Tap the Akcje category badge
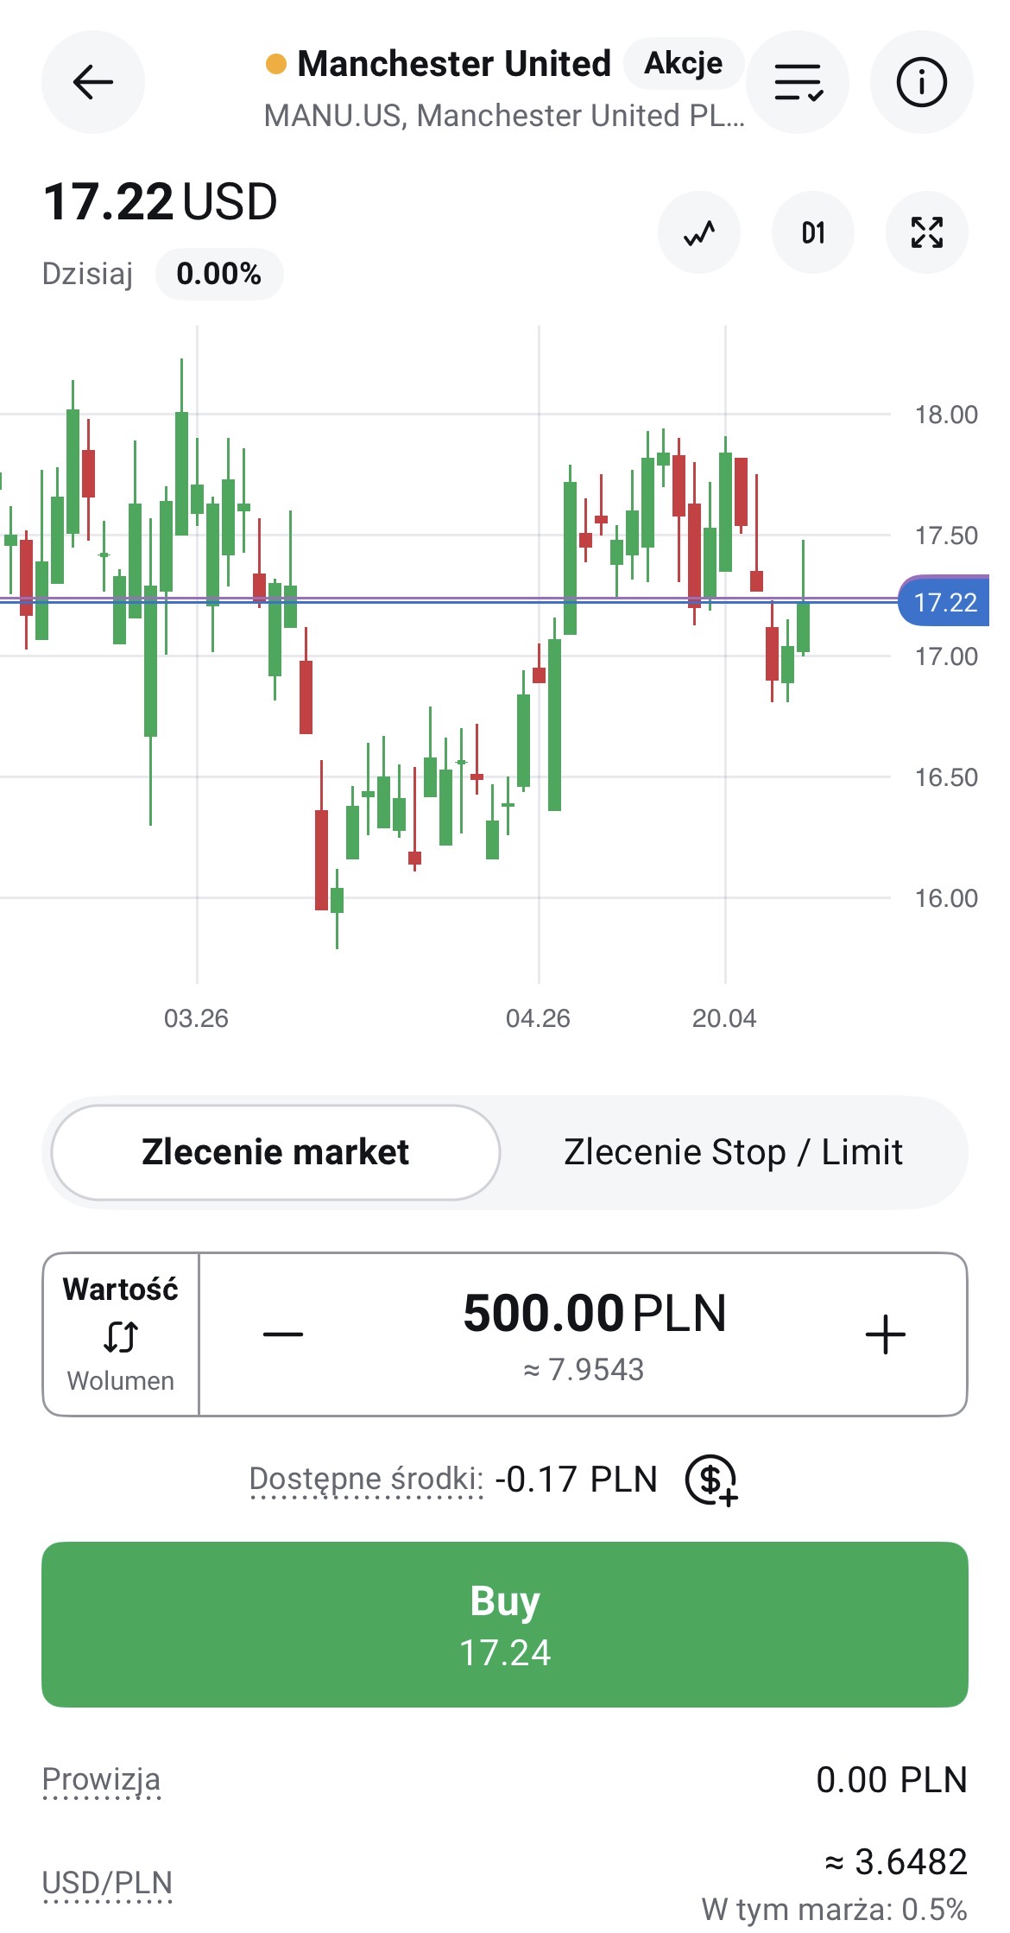This screenshot has height=1933, width=1010. pyautogui.click(x=683, y=63)
